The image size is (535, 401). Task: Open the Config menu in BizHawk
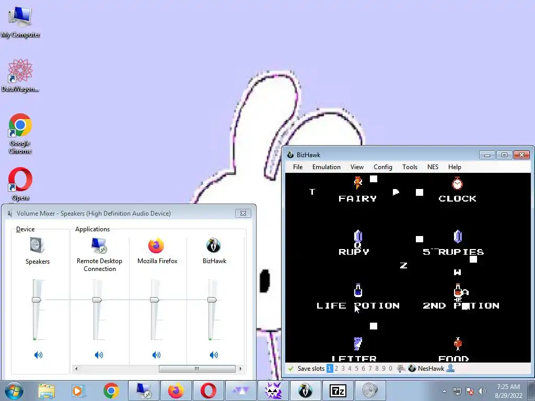tap(383, 167)
